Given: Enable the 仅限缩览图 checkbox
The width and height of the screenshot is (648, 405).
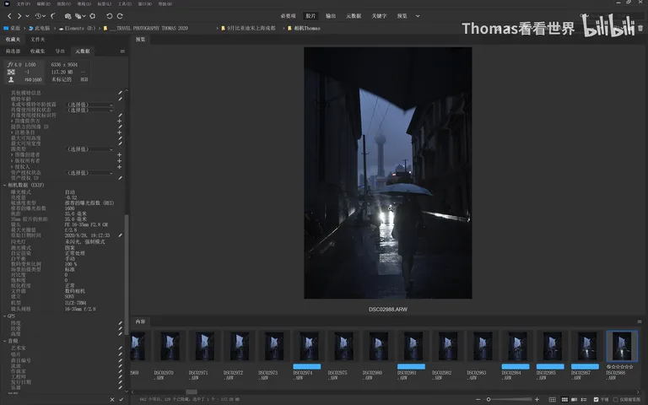Looking at the screenshot, I should (x=616, y=400).
